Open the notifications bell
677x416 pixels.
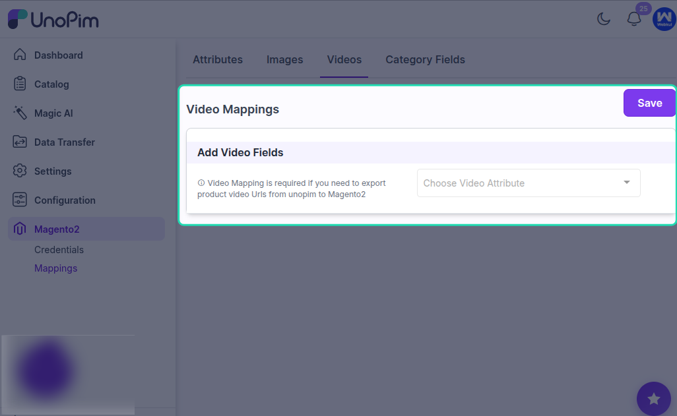pos(634,19)
